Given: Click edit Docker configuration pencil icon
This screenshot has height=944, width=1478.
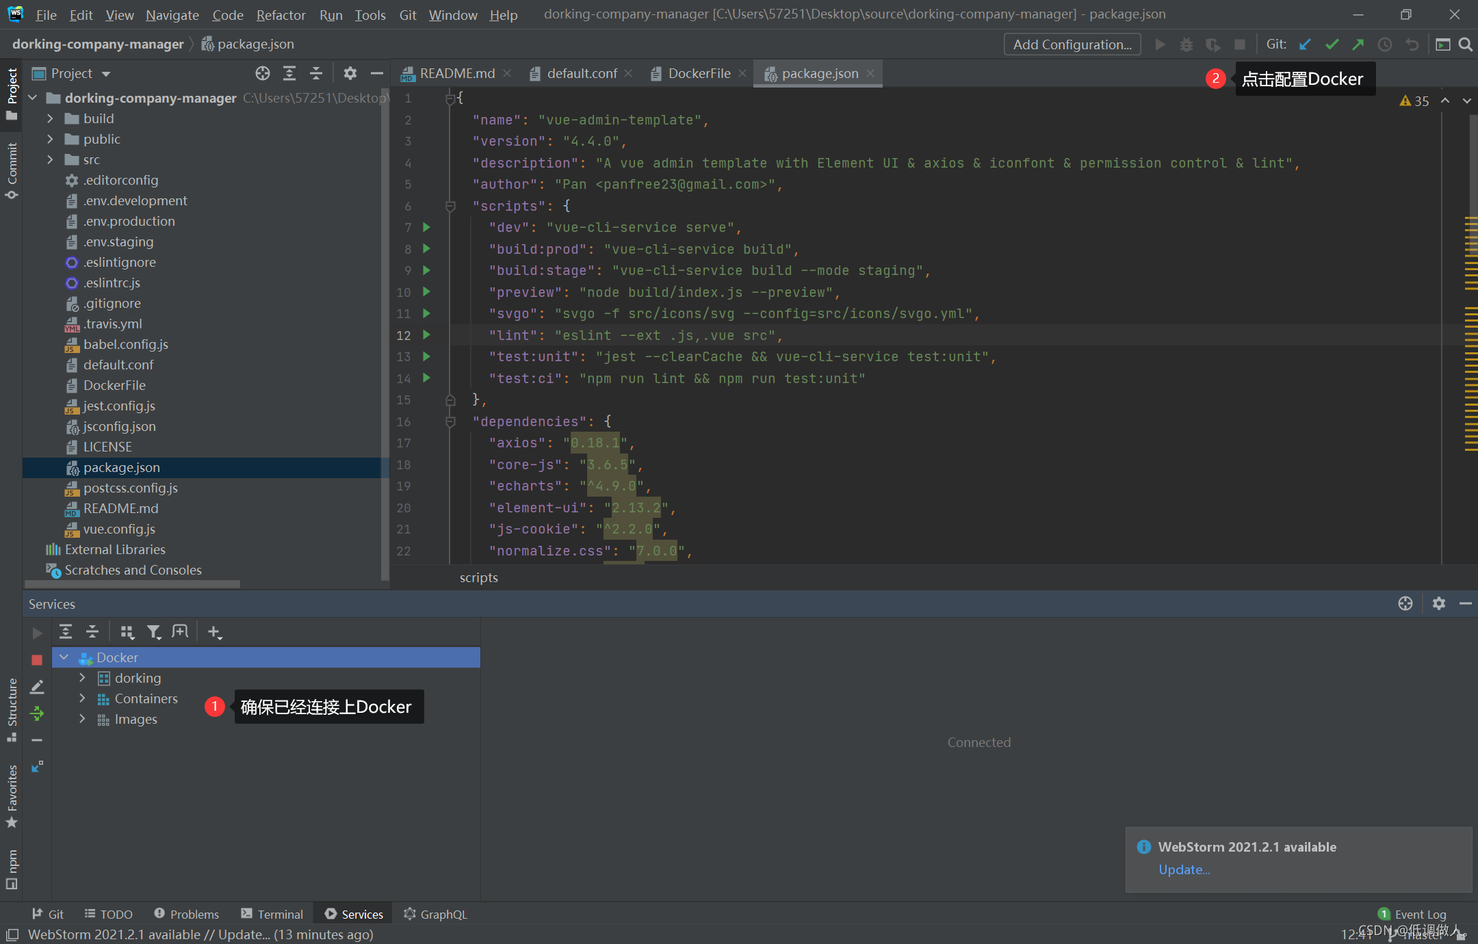Looking at the screenshot, I should 37,687.
